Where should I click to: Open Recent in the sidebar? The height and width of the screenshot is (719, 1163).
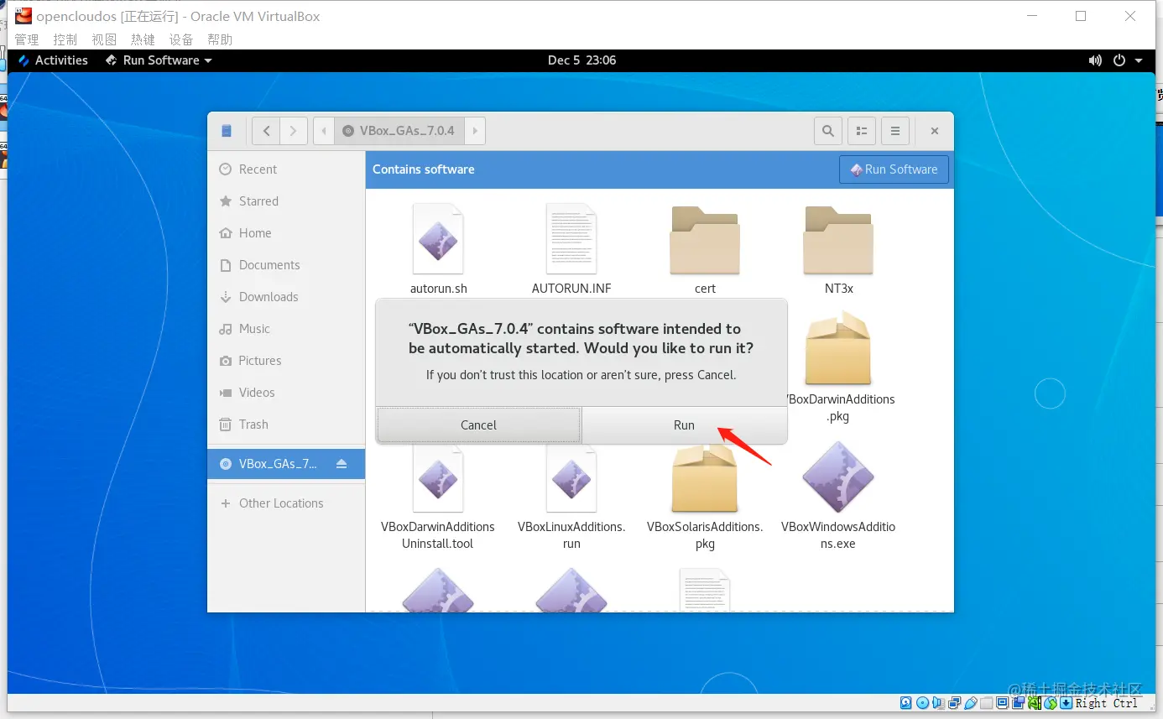pos(286,169)
